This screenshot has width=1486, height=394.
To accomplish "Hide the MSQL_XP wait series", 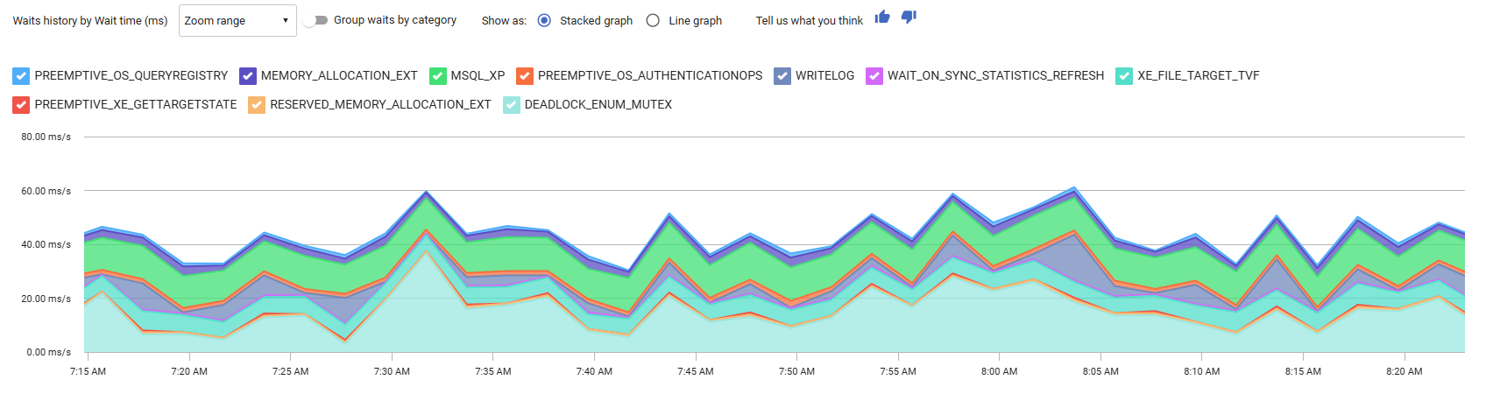I will [438, 76].
